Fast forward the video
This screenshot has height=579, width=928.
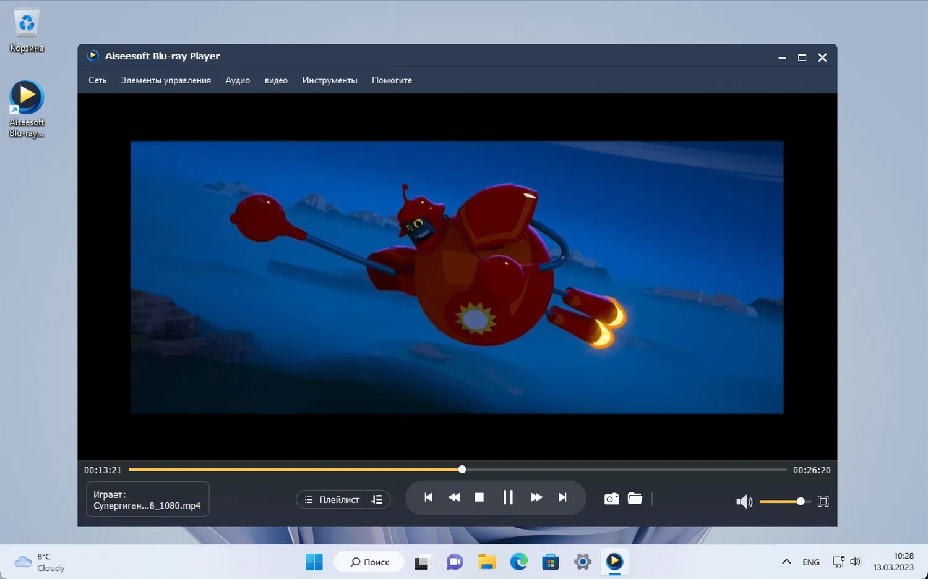536,497
